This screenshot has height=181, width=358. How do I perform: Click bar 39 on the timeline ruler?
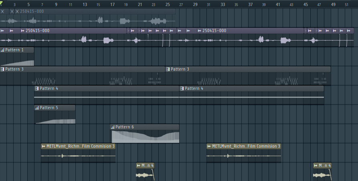click(x=264, y=4)
